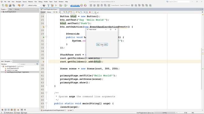
Task: Click the Run Project play icon
Action: pos(56,5)
